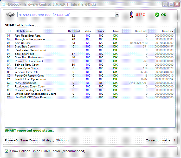
Task: Click the Raw Data column header
Action: pos(136,31)
